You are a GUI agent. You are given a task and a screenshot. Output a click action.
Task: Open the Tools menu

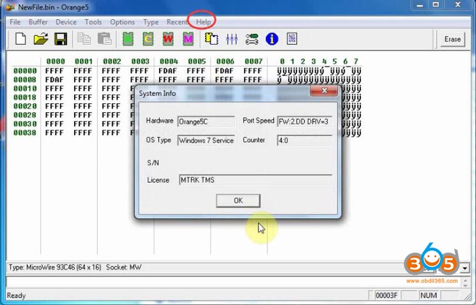(x=93, y=22)
